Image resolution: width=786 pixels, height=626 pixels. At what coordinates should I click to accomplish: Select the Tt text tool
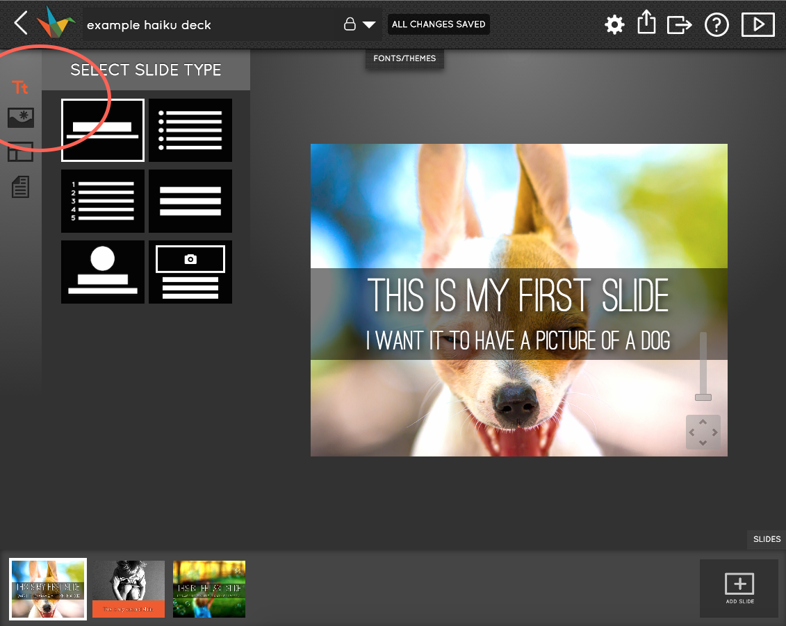20,88
